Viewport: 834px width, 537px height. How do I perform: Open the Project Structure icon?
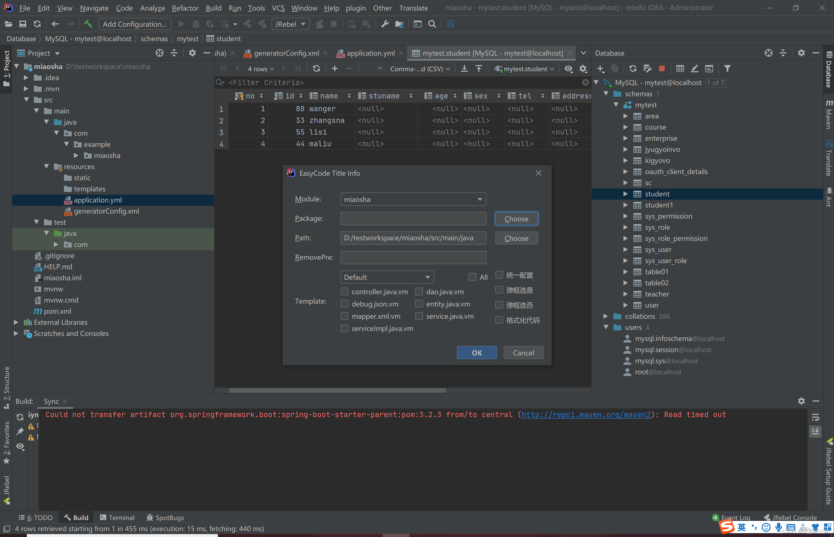coord(399,24)
